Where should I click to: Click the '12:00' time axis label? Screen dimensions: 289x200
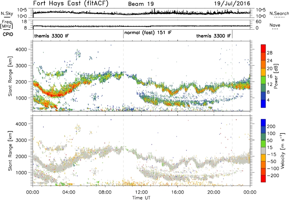(141, 192)
